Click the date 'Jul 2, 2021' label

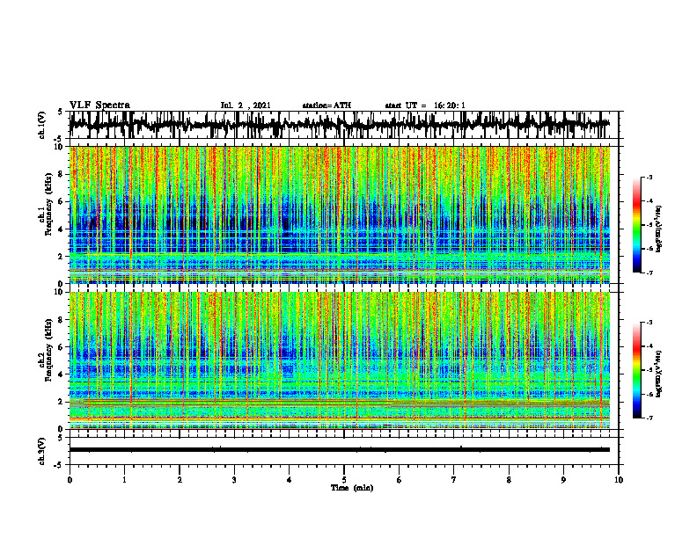(246, 105)
